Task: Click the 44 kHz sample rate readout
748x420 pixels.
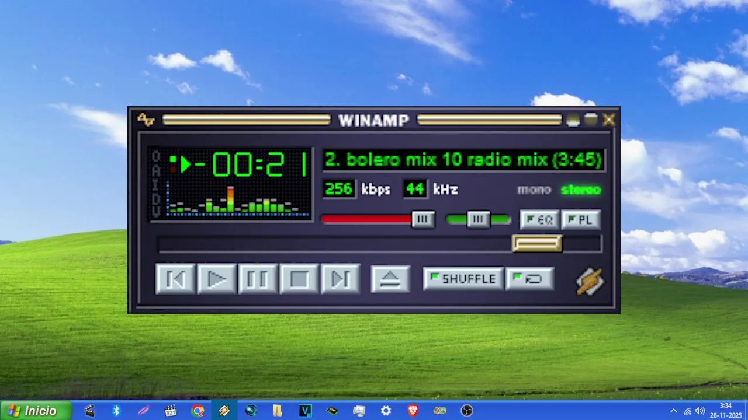Action: click(415, 189)
